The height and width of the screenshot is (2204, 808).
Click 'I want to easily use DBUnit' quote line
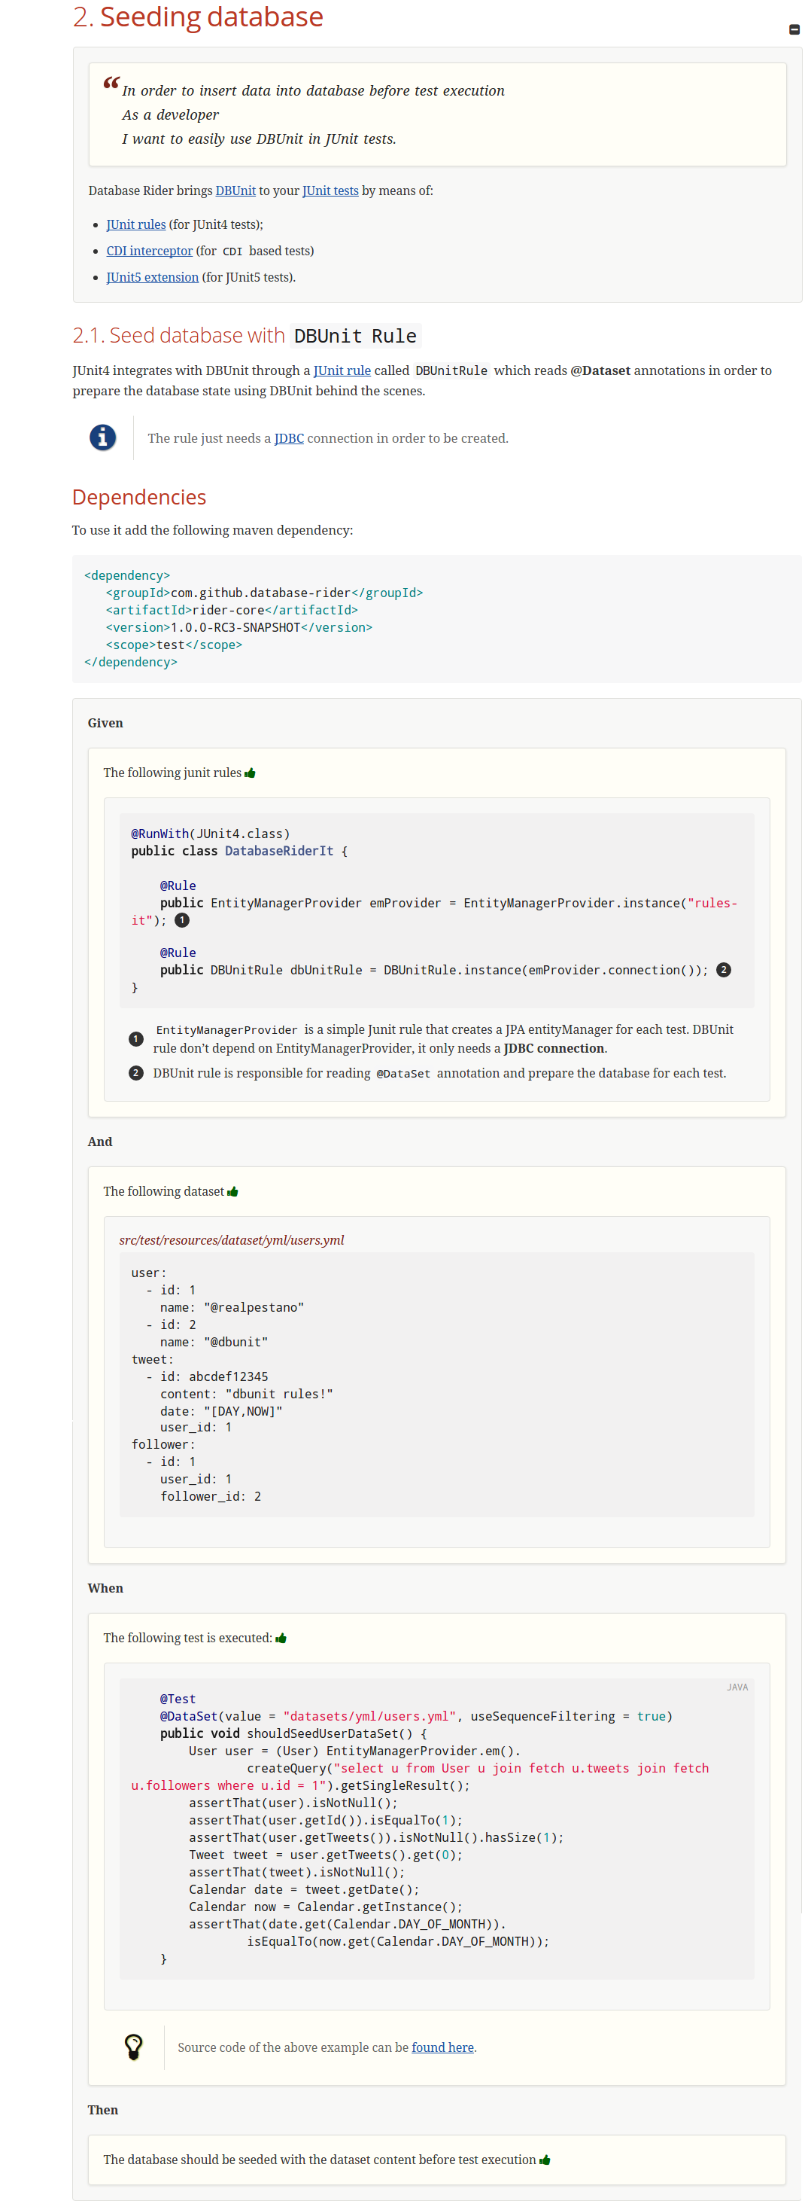coord(259,139)
